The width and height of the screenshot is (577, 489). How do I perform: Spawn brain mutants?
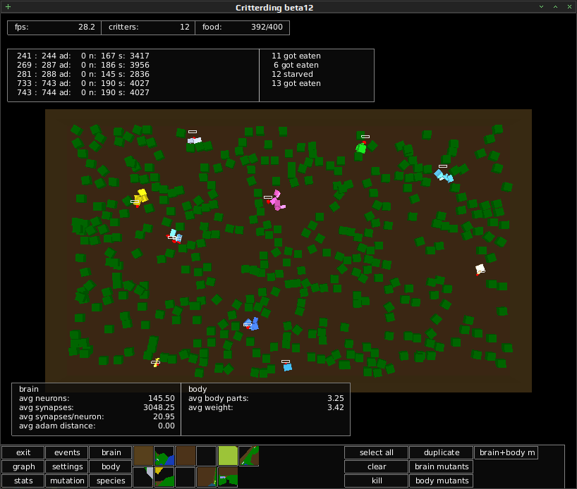(441, 466)
